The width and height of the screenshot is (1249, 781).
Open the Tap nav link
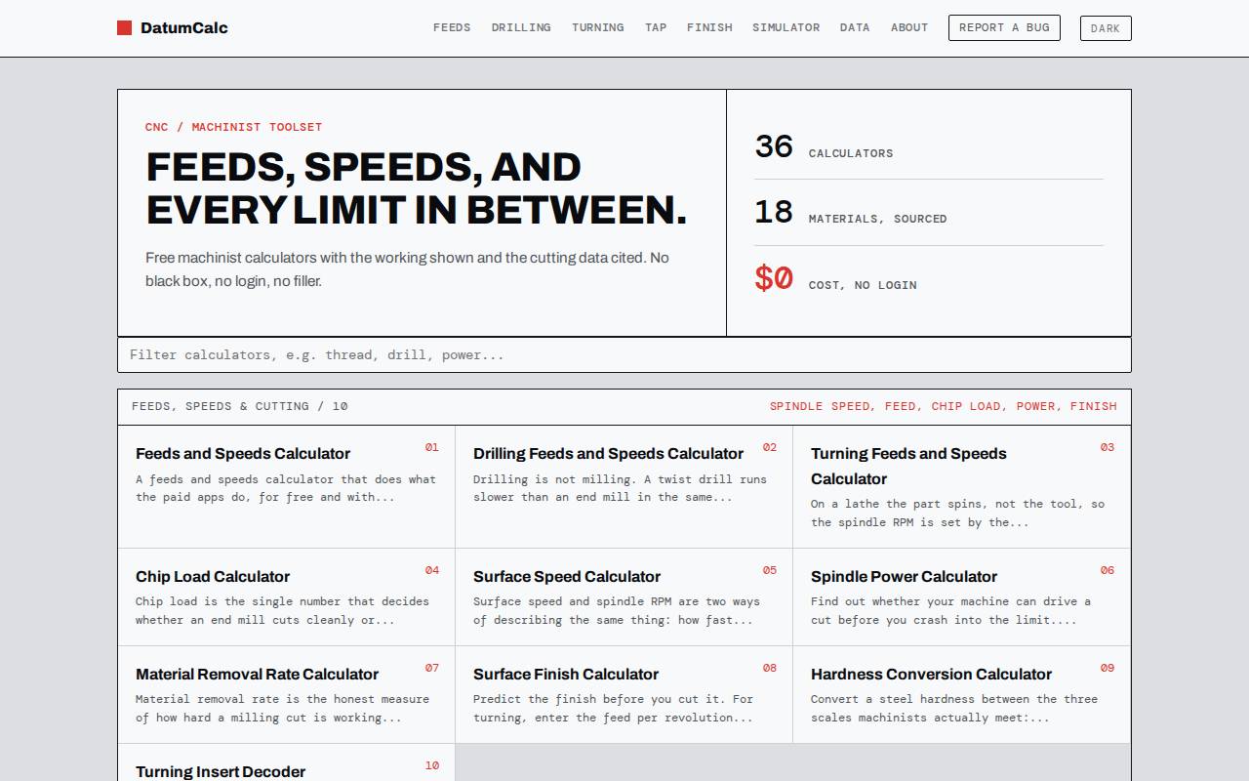[x=656, y=27]
